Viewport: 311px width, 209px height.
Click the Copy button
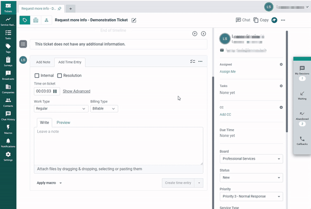[x=261, y=20]
